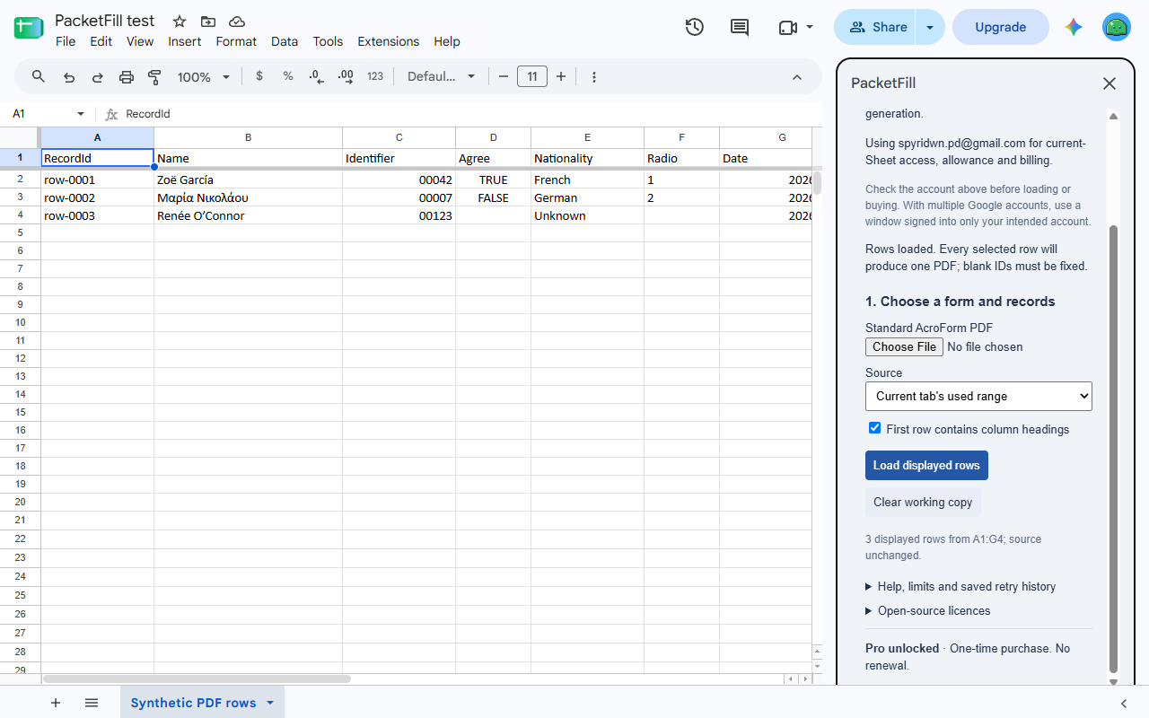The width and height of the screenshot is (1149, 718).
Task: Undo the last action
Action: click(x=69, y=77)
